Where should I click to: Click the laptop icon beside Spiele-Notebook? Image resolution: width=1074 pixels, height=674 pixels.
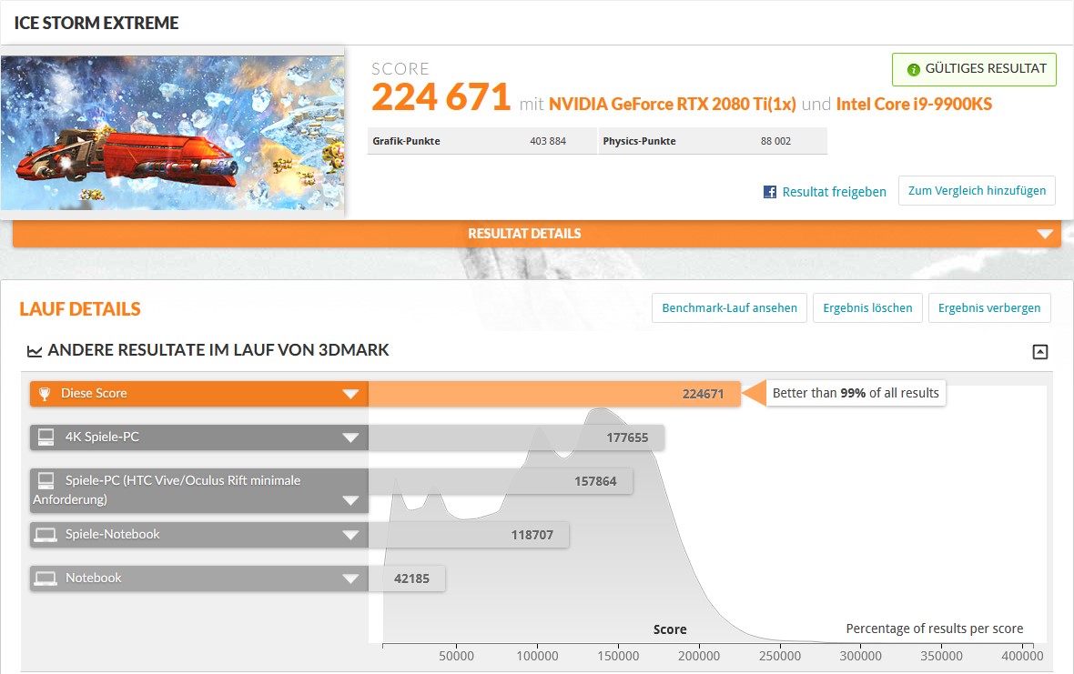[x=45, y=535]
